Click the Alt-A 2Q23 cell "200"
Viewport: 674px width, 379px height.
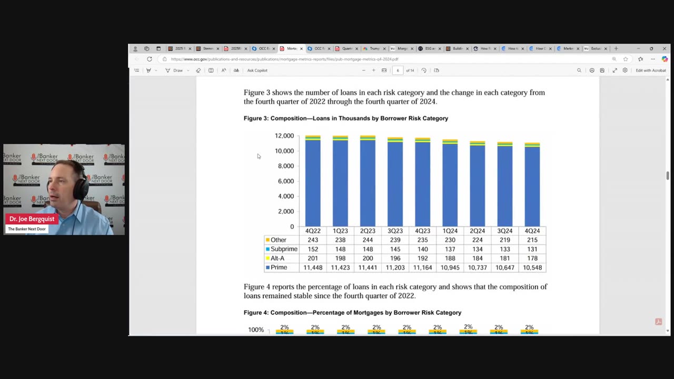[368, 258]
